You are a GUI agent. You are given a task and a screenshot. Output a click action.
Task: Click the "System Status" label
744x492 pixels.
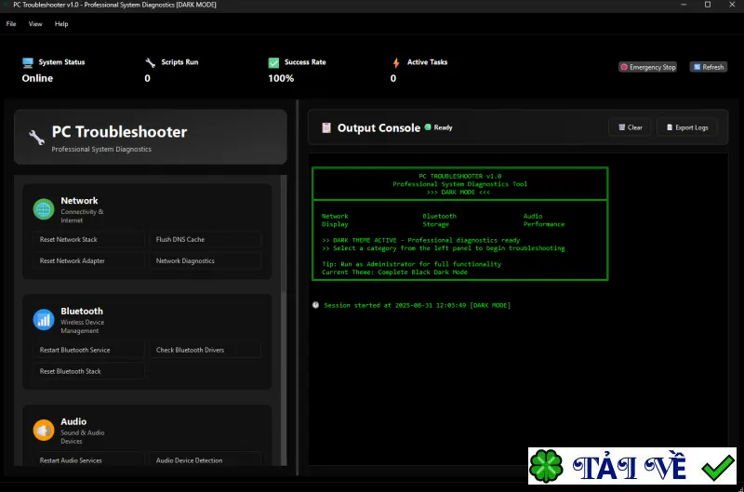(61, 62)
